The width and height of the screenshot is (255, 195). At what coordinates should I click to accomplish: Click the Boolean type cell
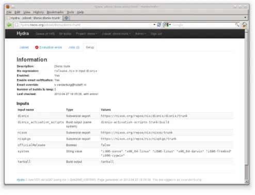pyautogui.click(x=71, y=145)
